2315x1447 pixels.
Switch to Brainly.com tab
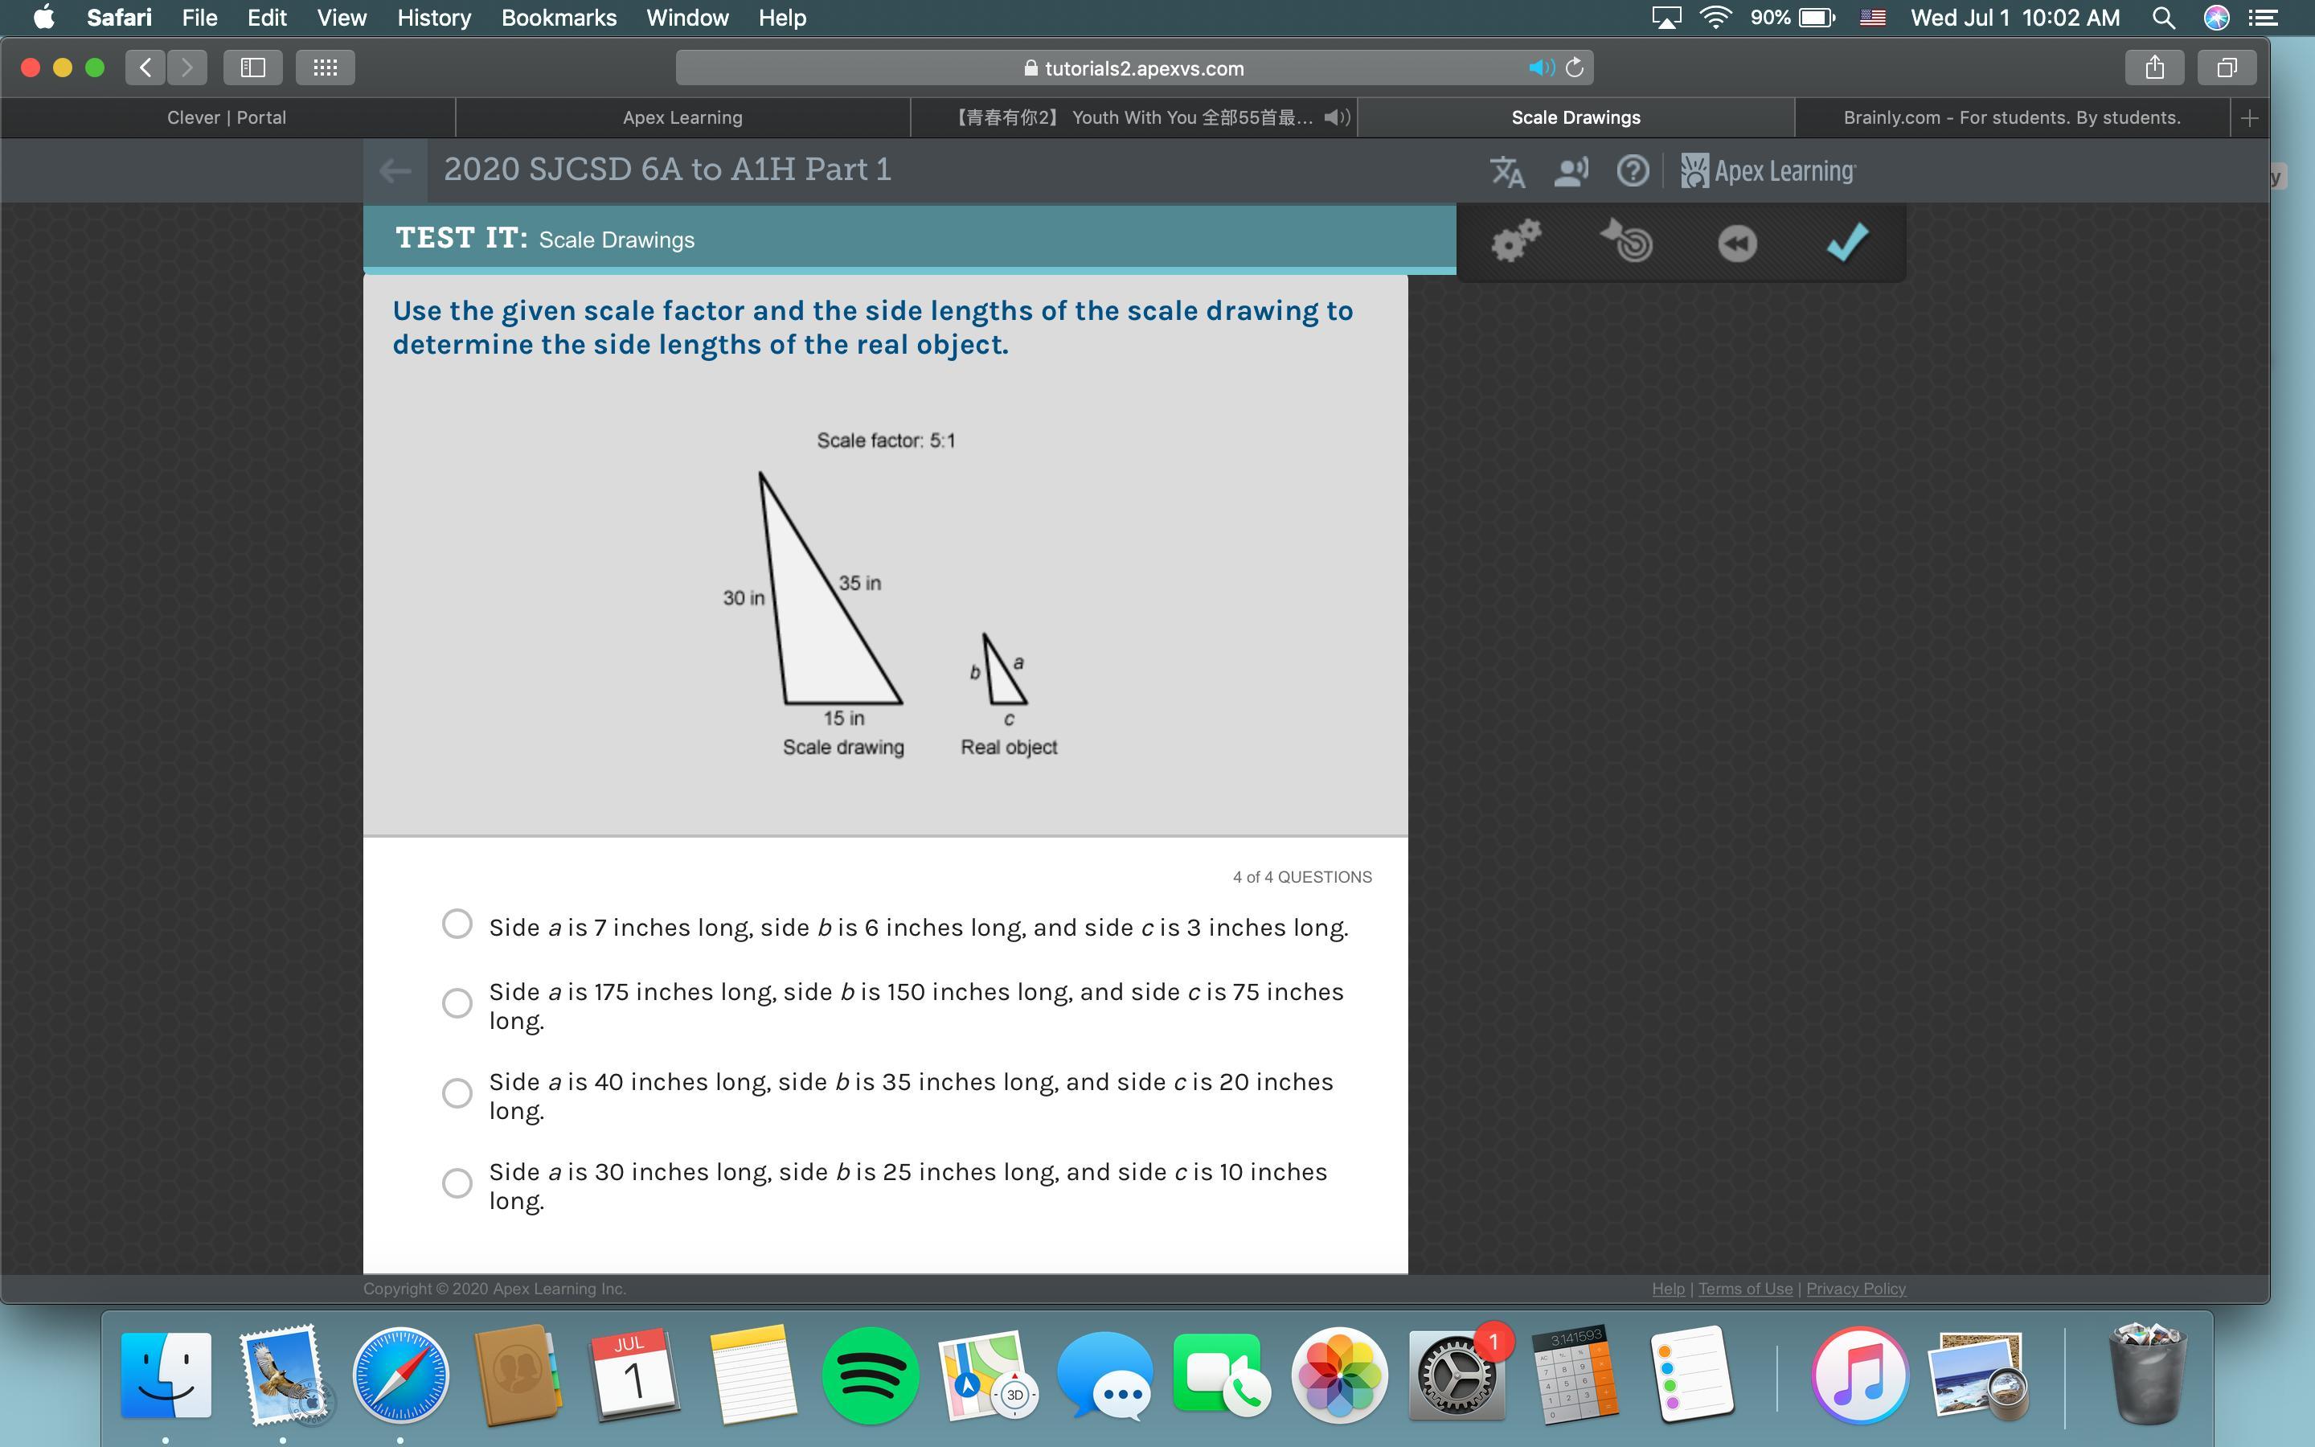(x=2012, y=117)
